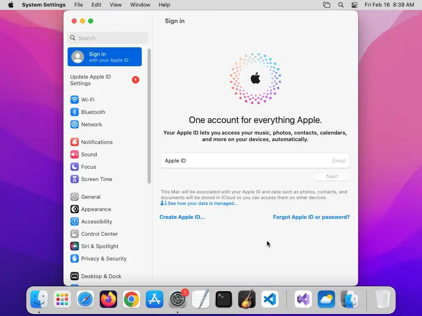Image resolution: width=422 pixels, height=316 pixels.
Task: Open the Apple menu
Action: (11, 5)
